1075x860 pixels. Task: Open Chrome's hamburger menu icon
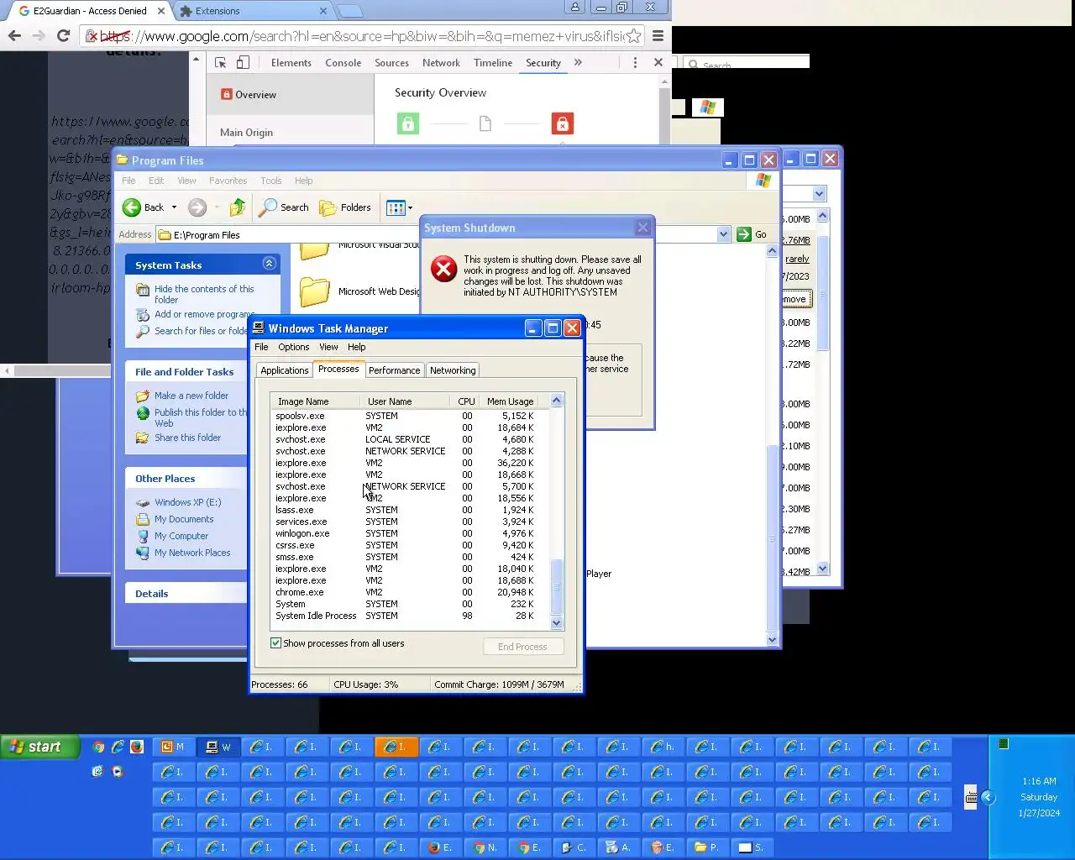coord(658,35)
